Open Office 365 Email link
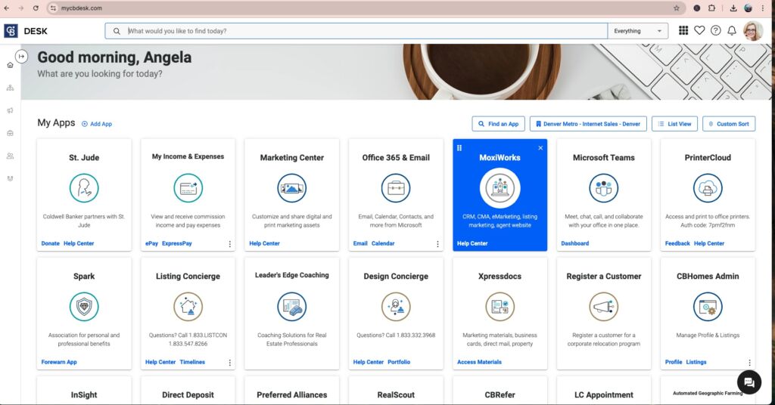The width and height of the screenshot is (775, 405). click(x=360, y=243)
